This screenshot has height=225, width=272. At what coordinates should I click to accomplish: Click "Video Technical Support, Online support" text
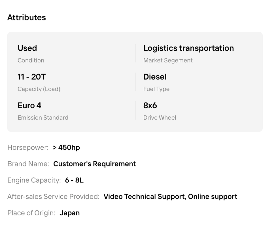(170, 197)
